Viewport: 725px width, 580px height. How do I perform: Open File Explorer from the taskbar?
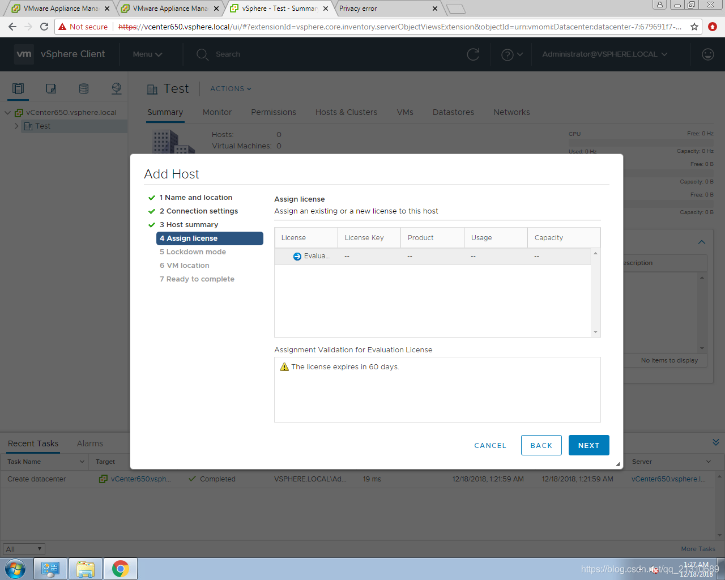pyautogui.click(x=86, y=569)
